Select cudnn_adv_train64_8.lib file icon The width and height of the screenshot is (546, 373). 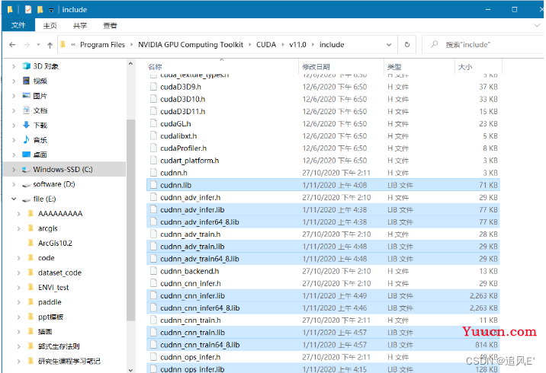(x=153, y=259)
